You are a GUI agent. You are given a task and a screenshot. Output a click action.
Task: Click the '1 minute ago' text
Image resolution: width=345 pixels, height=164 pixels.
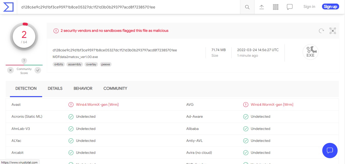click(247, 55)
